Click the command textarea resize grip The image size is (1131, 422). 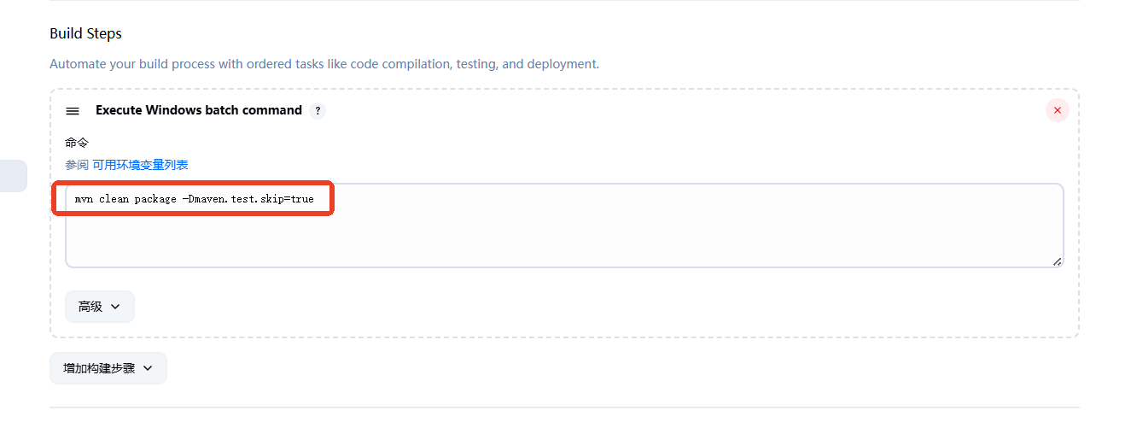point(1057,261)
